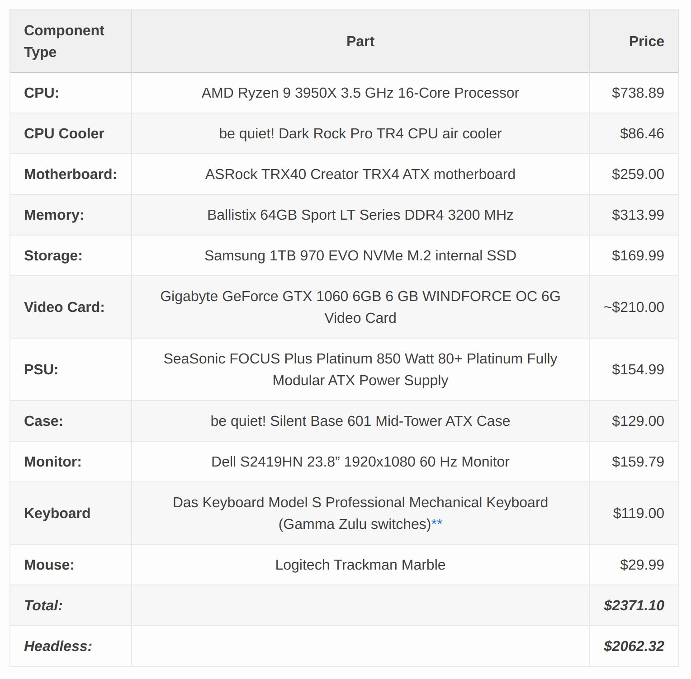Select the Gigabyte GeForce GTX 1060 cell
The width and height of the screenshot is (691, 679).
coord(360,307)
